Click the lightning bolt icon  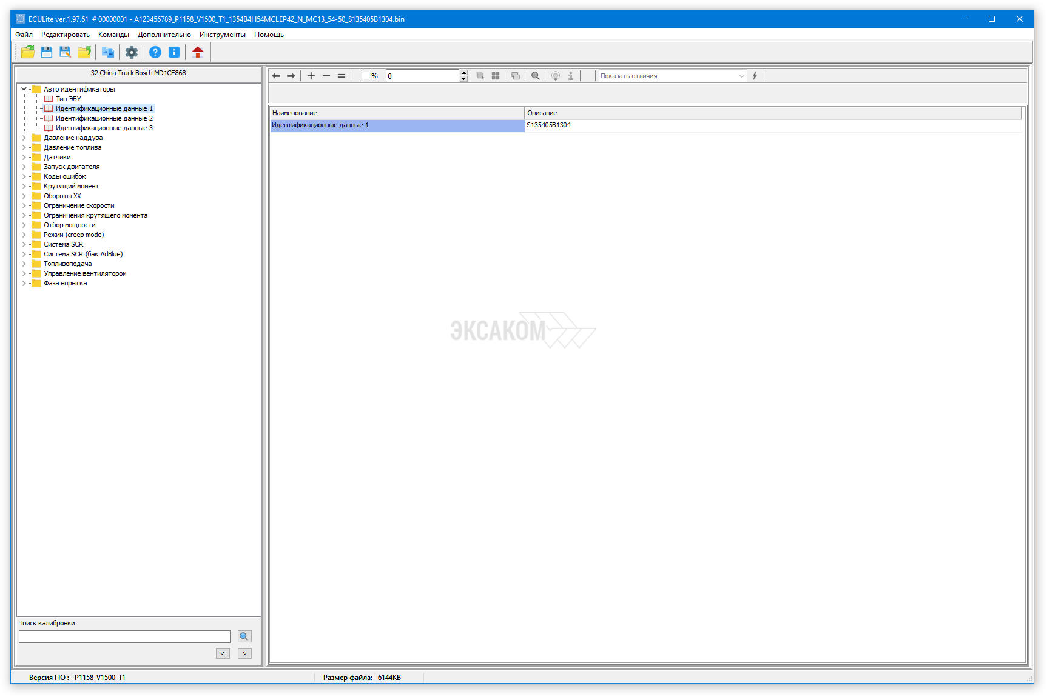755,76
